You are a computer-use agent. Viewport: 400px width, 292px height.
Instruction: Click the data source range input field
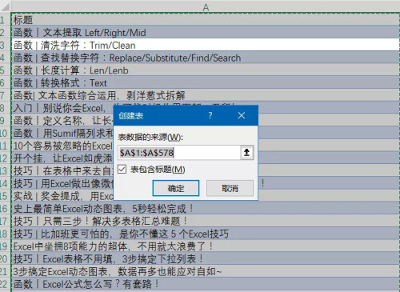coord(179,153)
